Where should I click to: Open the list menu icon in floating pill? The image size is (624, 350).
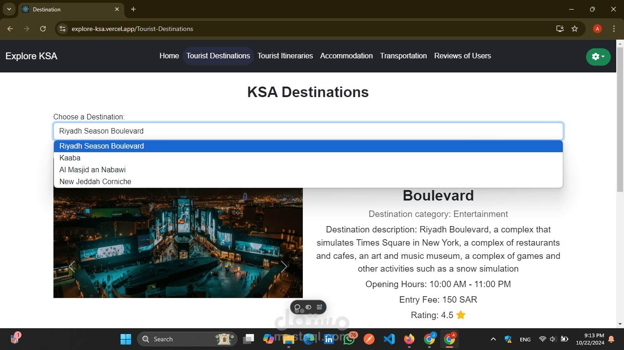[x=319, y=307]
